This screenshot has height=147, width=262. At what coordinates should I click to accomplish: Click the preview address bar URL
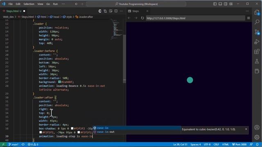point(195,18)
